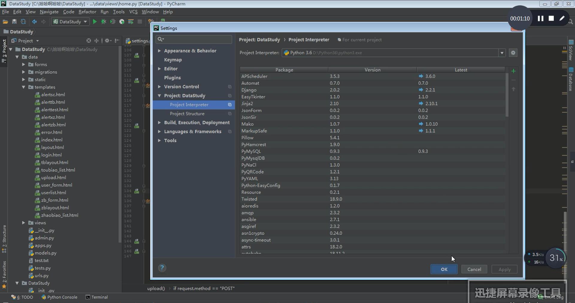Open the SciView side tool window
Image resolution: width=575 pixels, height=303 pixels.
click(571, 50)
